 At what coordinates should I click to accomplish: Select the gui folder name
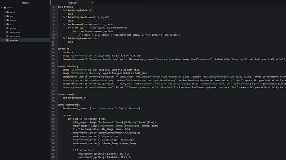pyautogui.click(x=11, y=16)
